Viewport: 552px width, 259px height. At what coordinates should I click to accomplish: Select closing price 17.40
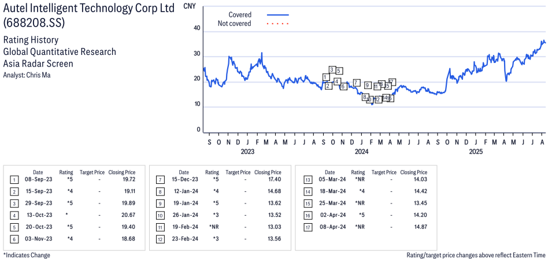click(x=274, y=179)
